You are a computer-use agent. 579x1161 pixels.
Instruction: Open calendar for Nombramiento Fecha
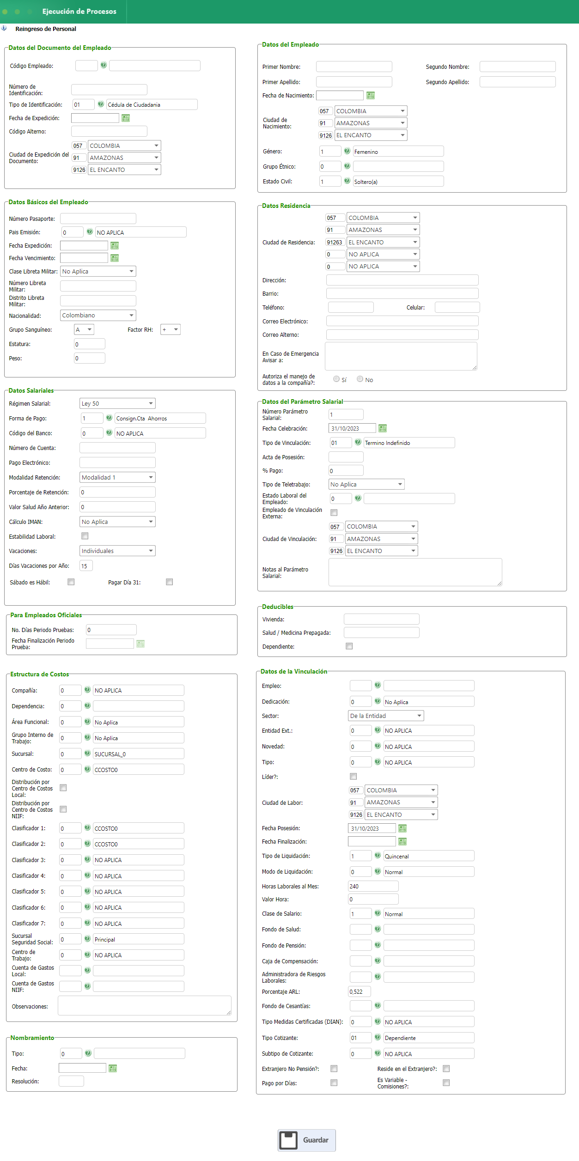coord(113,1069)
